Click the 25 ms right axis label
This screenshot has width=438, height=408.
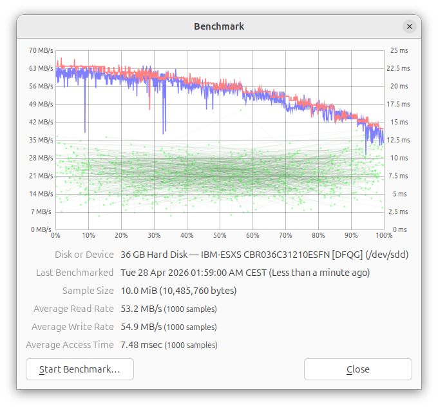pyautogui.click(x=399, y=50)
